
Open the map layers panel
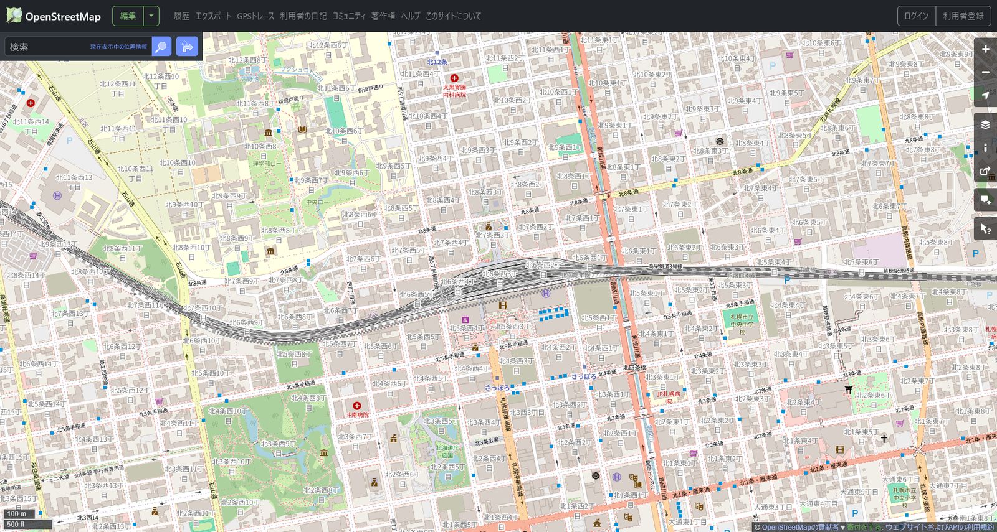985,124
